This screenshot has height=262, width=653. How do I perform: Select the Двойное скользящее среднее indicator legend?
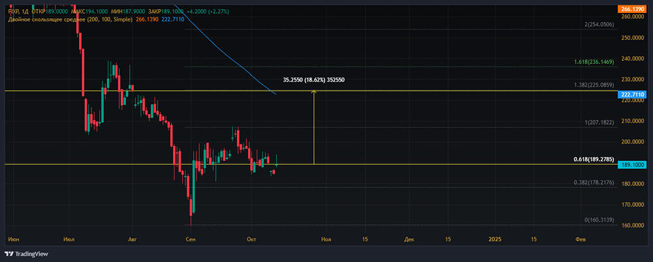(x=71, y=19)
